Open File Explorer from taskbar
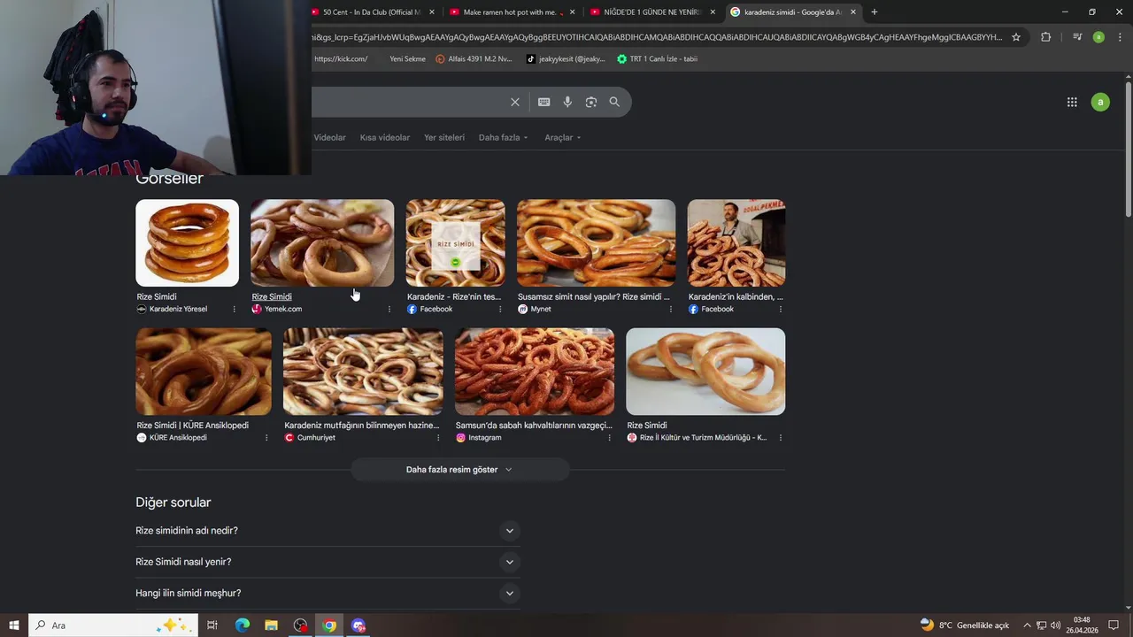 coord(271,625)
